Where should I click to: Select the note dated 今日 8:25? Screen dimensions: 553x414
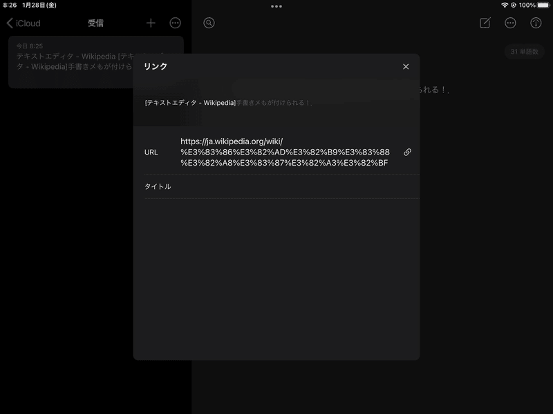(x=96, y=62)
